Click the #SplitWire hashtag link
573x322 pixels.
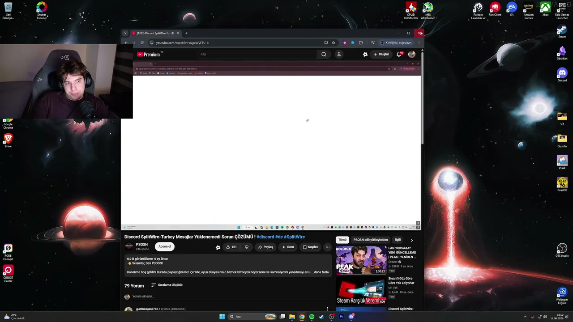tap(295, 237)
